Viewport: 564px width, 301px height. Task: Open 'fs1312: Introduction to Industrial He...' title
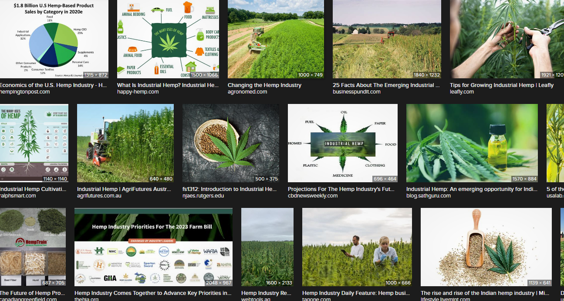[x=230, y=189]
